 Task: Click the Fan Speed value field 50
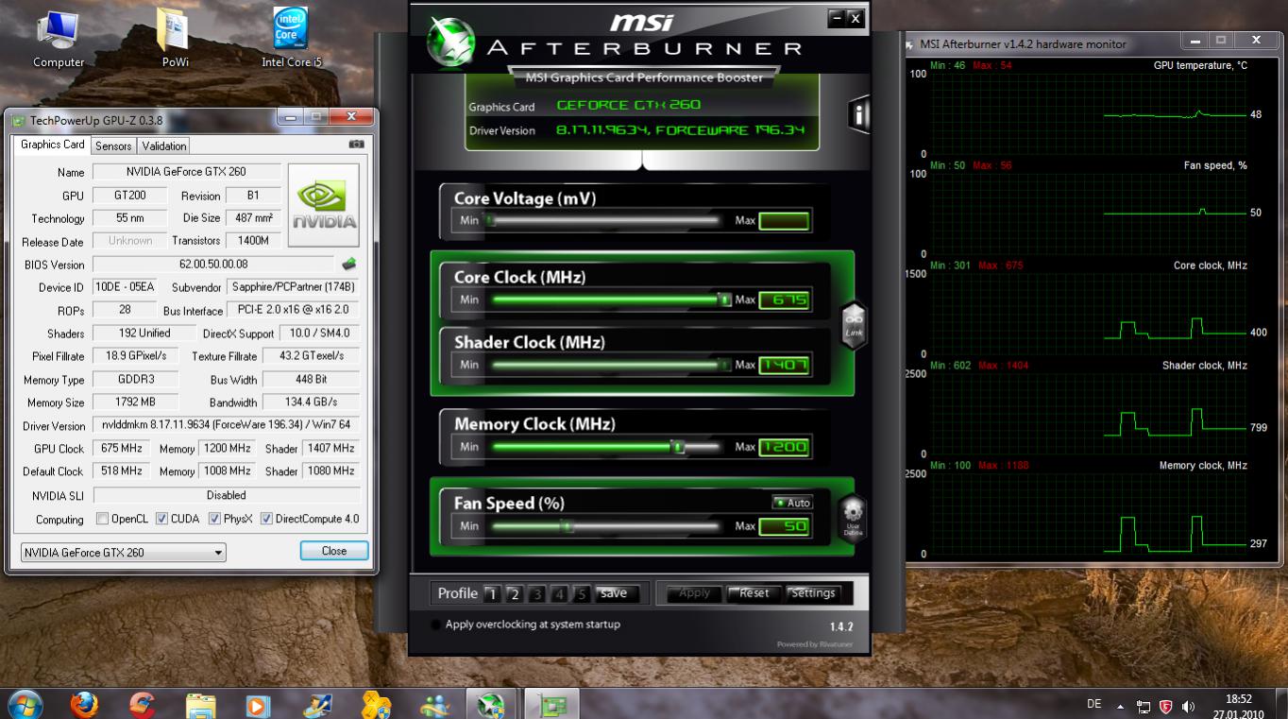click(784, 527)
